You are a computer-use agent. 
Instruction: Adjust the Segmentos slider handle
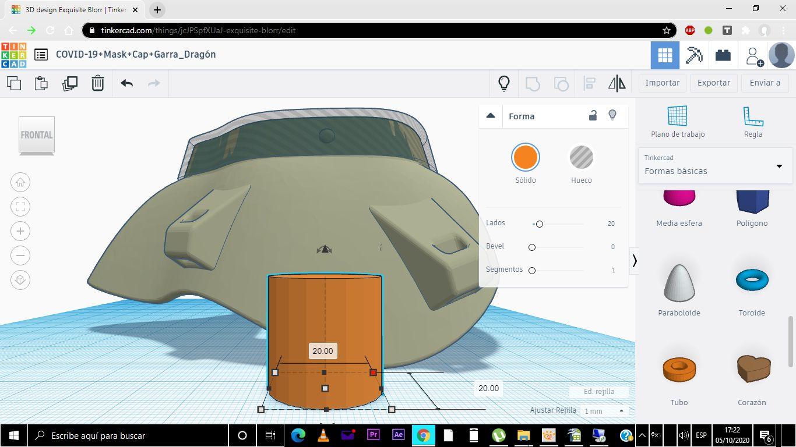pos(531,270)
